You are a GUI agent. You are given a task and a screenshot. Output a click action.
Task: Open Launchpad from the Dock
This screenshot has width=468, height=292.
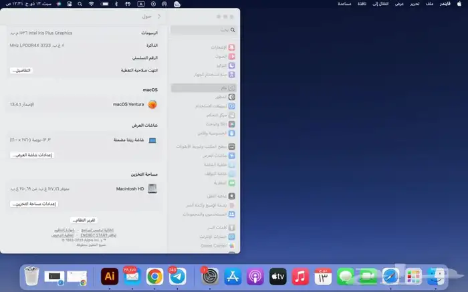coord(413,276)
